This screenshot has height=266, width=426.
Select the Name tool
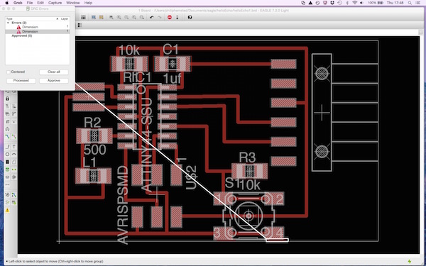[7, 106]
